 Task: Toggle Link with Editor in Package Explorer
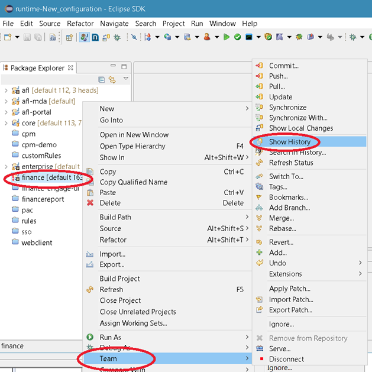pos(111,79)
